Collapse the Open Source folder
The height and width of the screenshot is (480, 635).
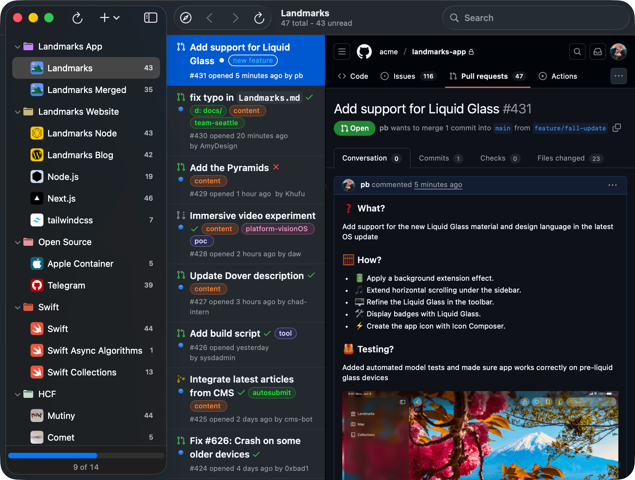(x=18, y=242)
